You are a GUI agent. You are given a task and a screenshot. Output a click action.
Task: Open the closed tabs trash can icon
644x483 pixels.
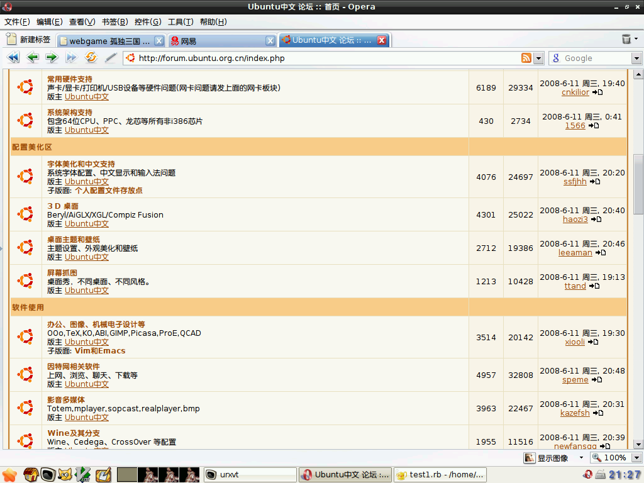(x=626, y=39)
